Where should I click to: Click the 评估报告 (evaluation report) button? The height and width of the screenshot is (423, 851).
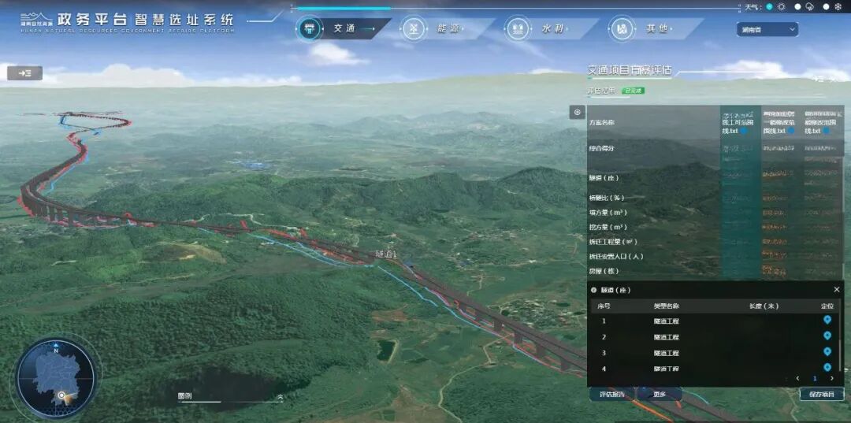[611, 395]
